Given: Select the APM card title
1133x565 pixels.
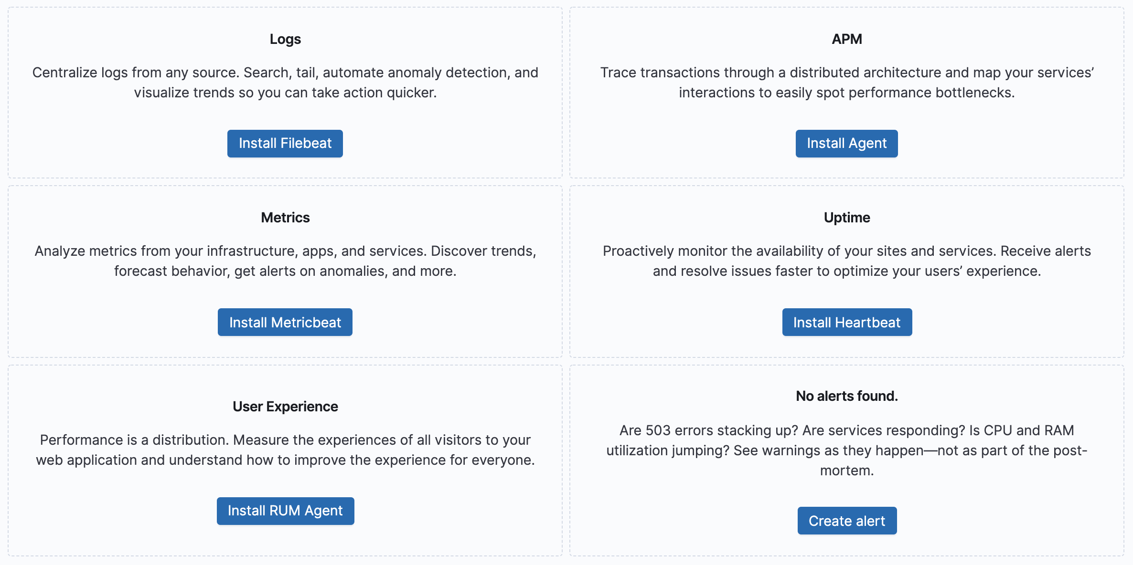Looking at the screenshot, I should [x=846, y=39].
